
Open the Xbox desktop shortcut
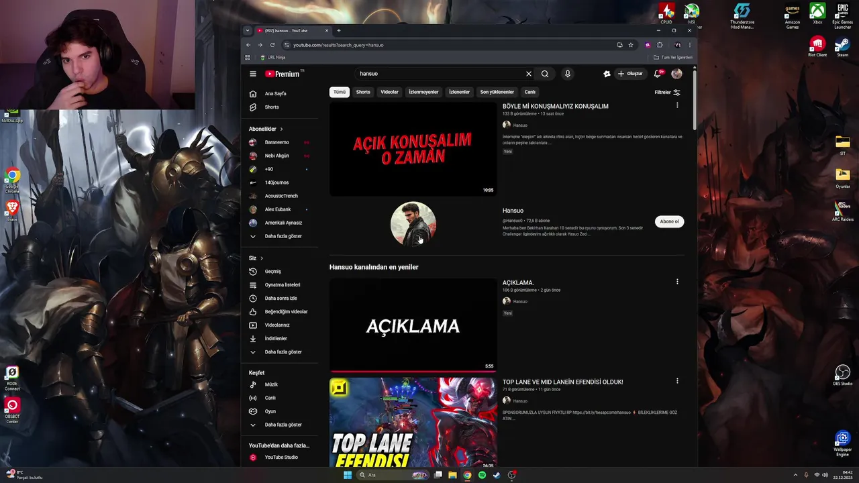point(817,13)
